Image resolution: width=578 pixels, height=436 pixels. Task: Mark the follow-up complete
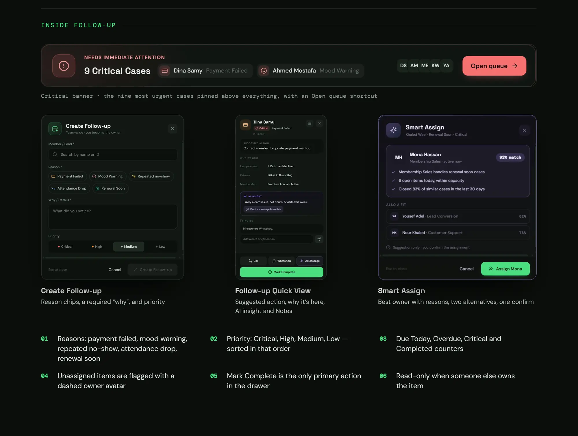tap(281, 272)
